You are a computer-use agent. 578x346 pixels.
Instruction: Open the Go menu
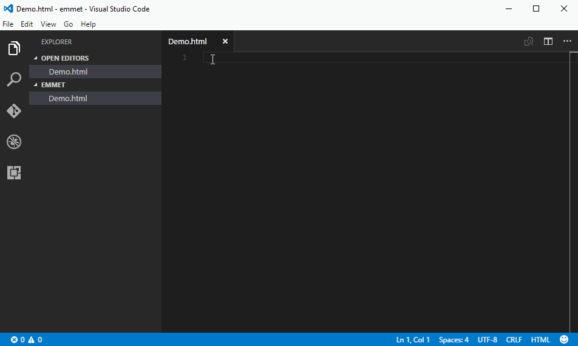68,24
